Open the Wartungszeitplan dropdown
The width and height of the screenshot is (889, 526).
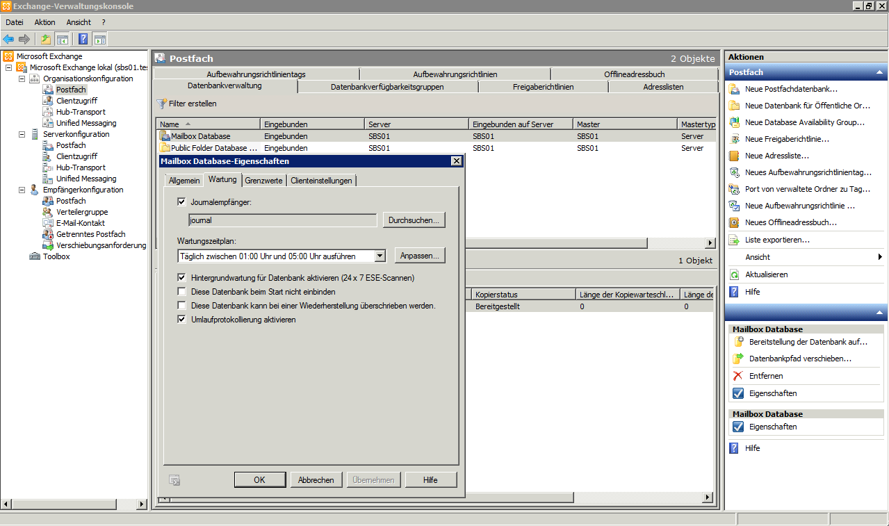(x=380, y=256)
